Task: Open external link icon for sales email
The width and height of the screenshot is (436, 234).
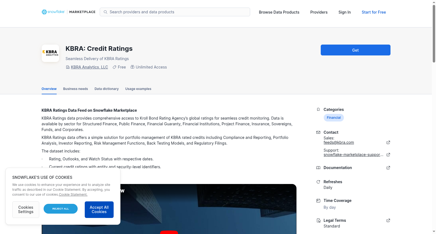Action: [388, 142]
